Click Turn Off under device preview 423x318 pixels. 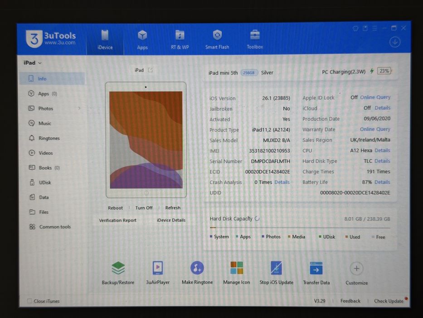pos(144,208)
